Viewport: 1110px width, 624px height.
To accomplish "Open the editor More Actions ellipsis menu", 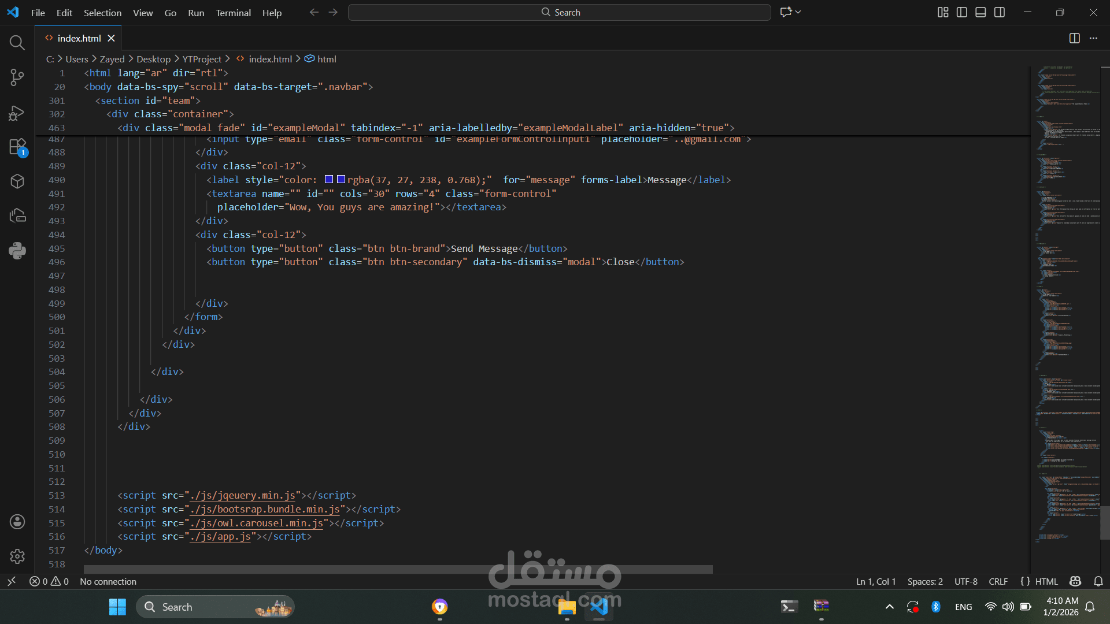I will coord(1093,38).
